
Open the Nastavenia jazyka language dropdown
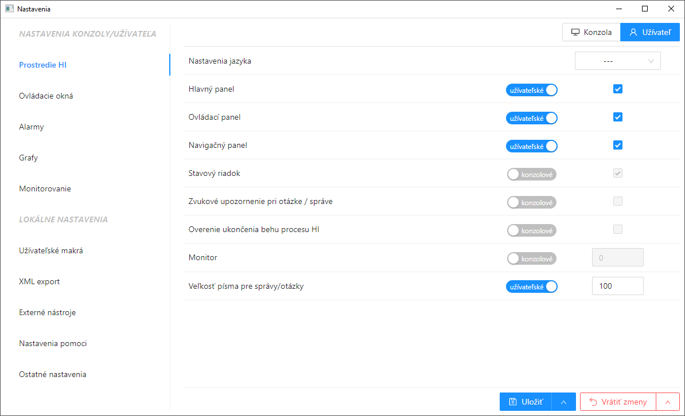(617, 61)
